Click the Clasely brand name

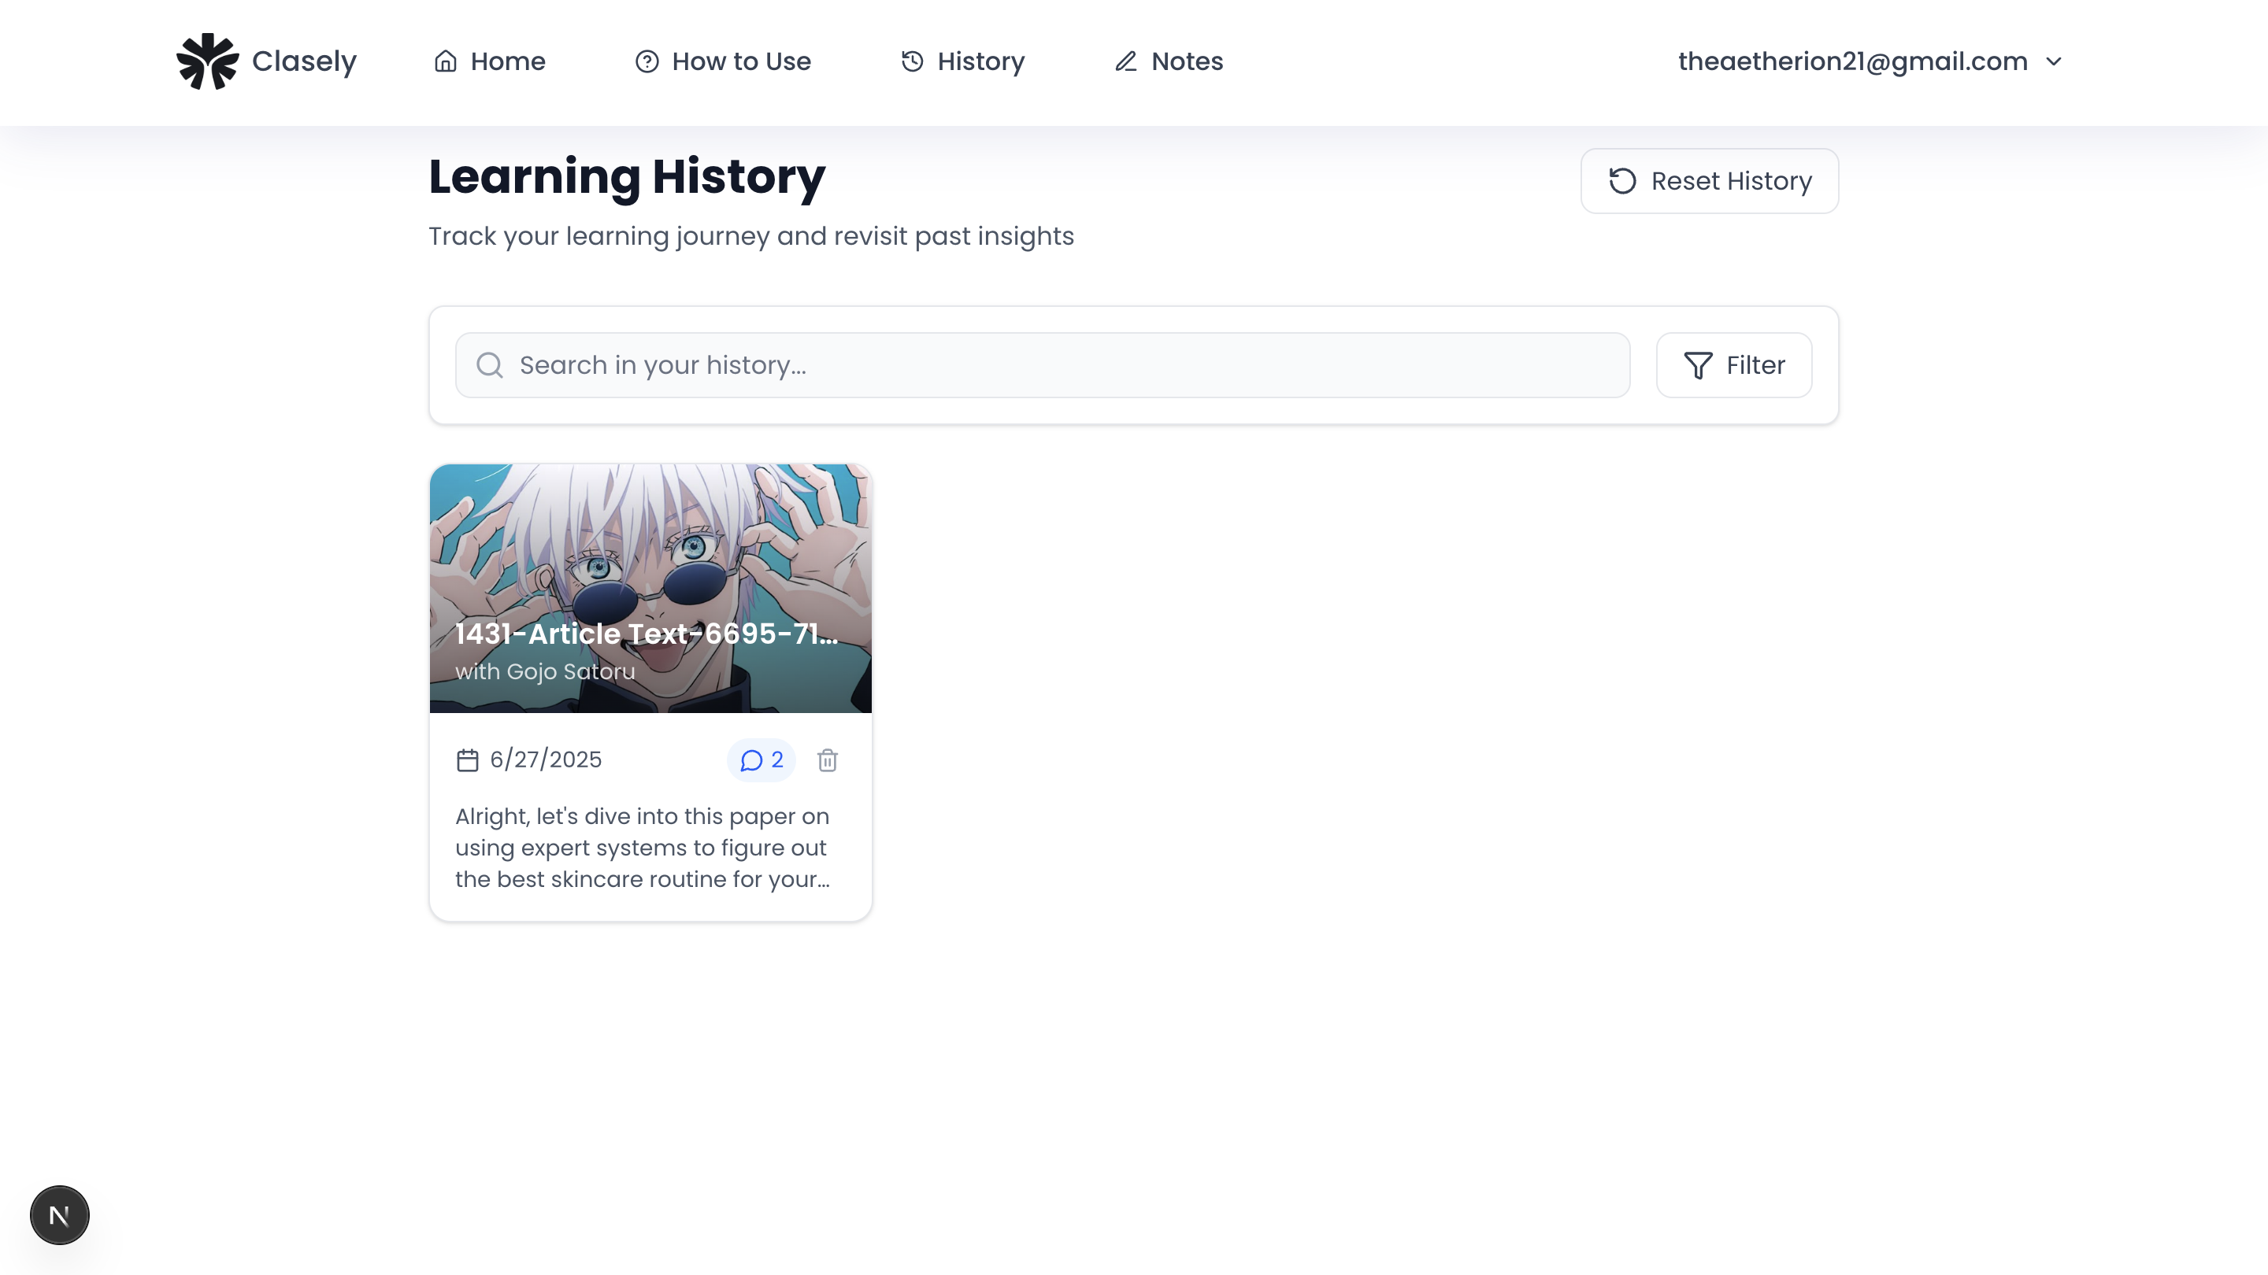[x=304, y=61]
